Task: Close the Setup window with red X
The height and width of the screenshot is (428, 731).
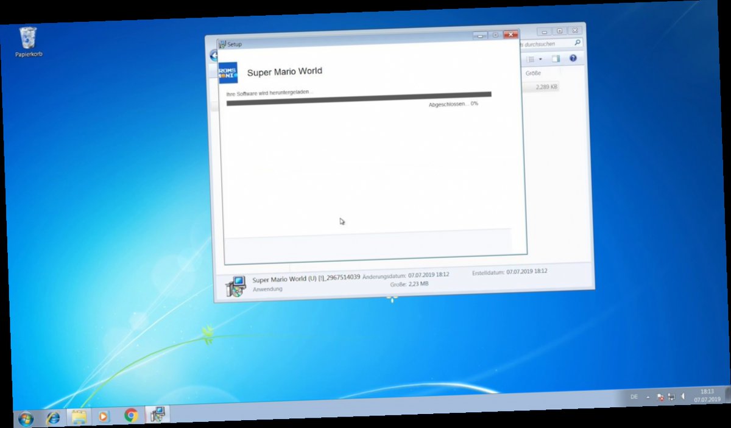Action: pos(510,35)
